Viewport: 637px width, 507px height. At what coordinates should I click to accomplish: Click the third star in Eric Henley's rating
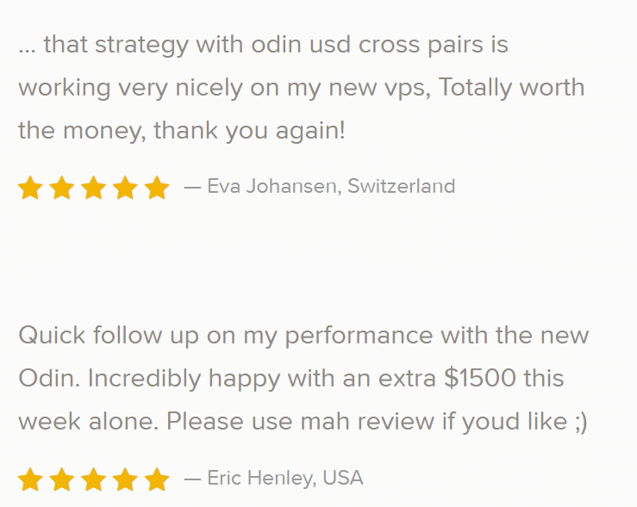click(93, 479)
